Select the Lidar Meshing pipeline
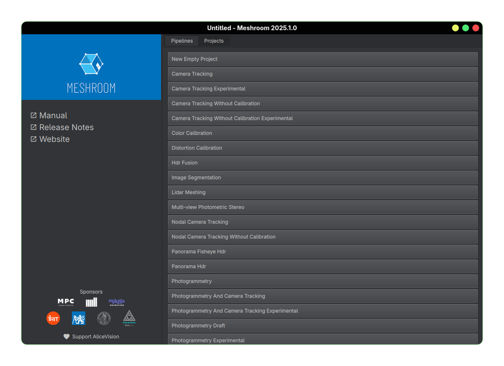This screenshot has height=366, width=504. pos(323,192)
